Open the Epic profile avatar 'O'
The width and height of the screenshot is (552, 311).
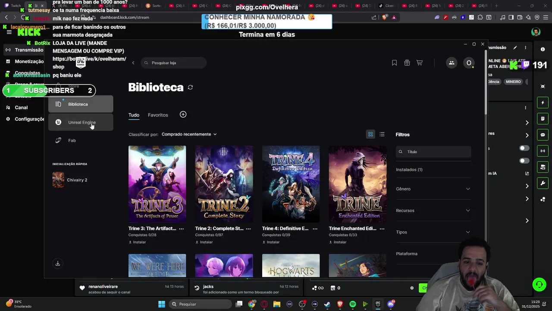[x=469, y=63]
